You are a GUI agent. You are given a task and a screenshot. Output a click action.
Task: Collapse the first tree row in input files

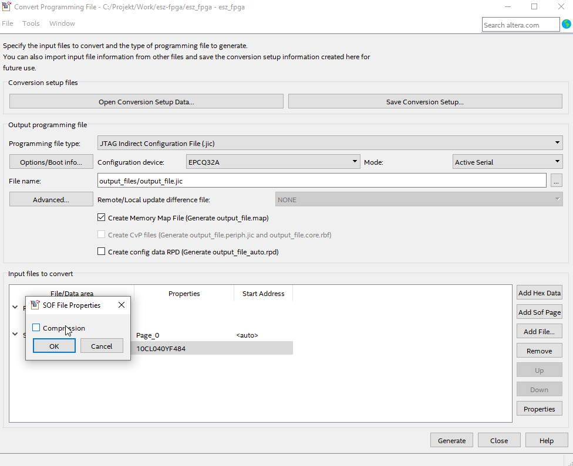pyautogui.click(x=15, y=307)
